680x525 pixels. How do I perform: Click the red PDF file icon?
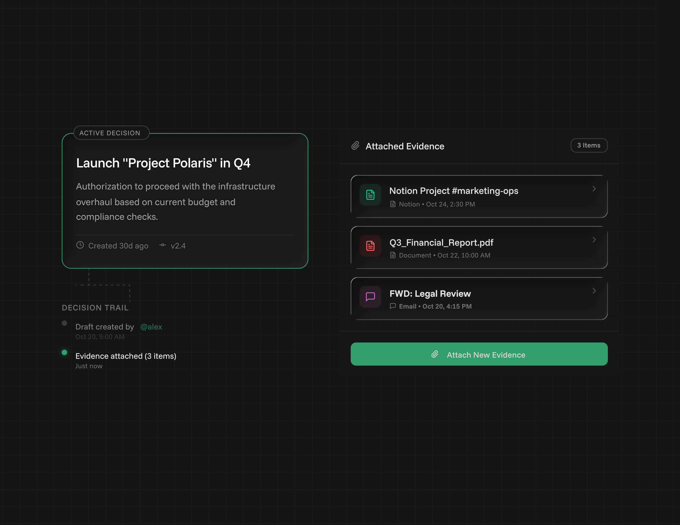pyautogui.click(x=370, y=246)
